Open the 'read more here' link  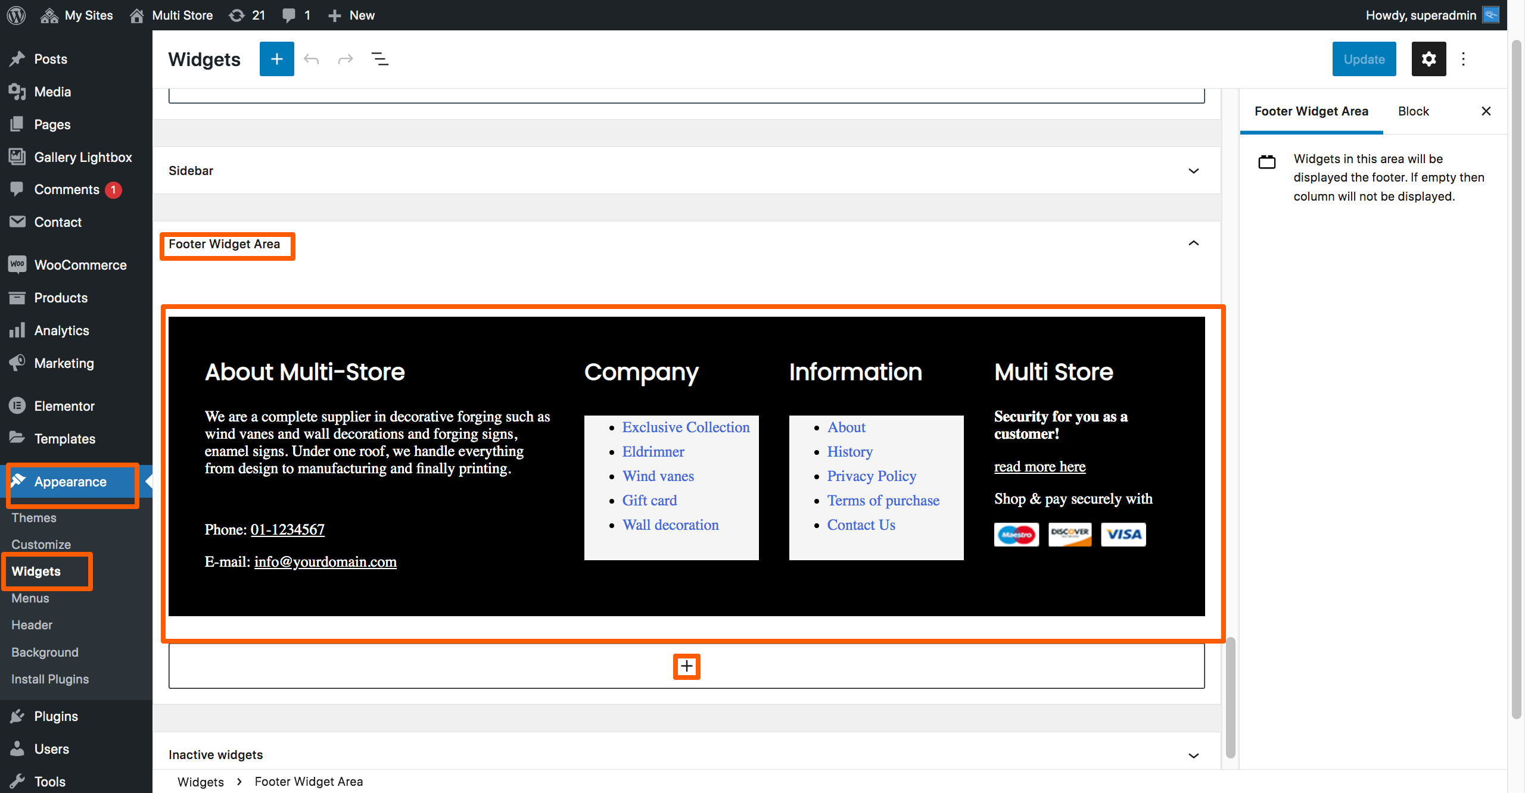[1040, 467]
